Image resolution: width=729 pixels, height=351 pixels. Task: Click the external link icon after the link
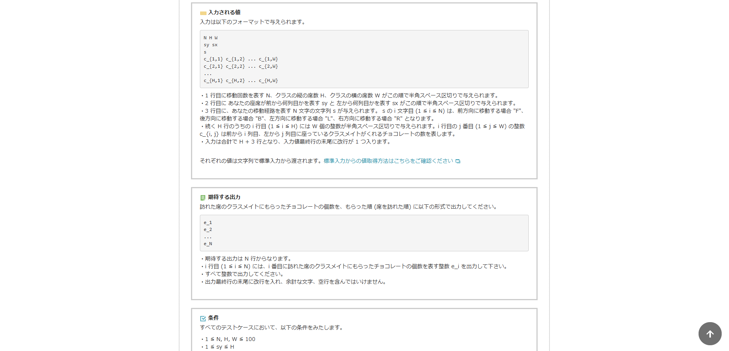458,161
